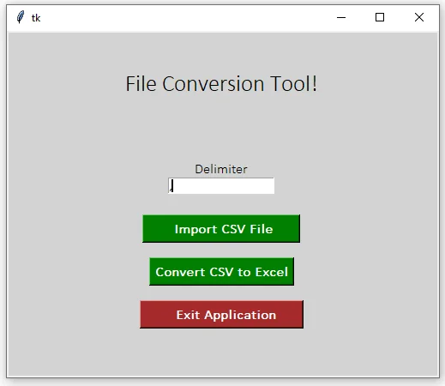Image resolution: width=445 pixels, height=386 pixels.
Task: Click the "tk" window title text
Action: point(36,18)
